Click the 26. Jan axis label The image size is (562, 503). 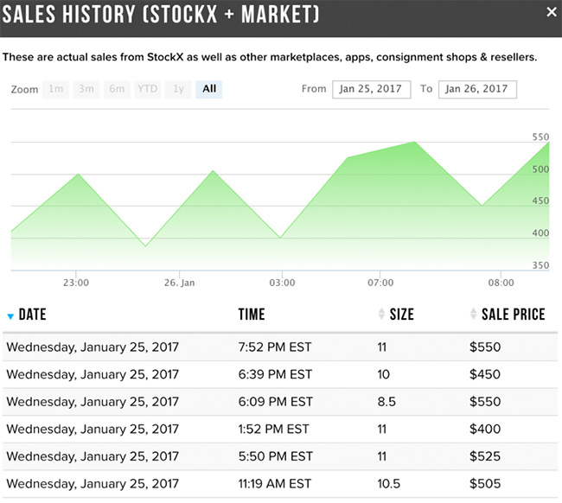coord(180,283)
